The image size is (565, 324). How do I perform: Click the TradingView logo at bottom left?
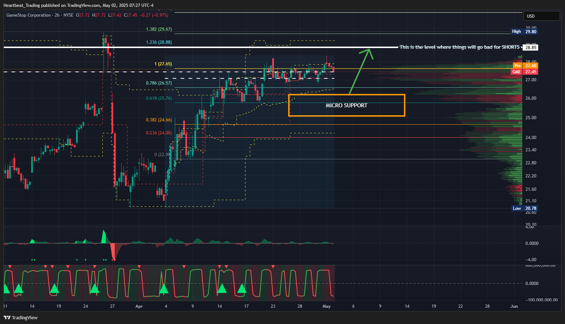[21, 317]
